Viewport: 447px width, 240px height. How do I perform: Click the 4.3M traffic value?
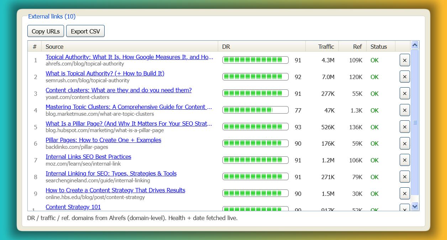tap(328, 60)
